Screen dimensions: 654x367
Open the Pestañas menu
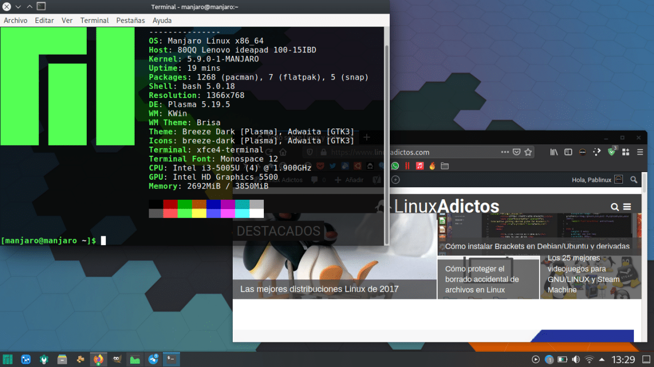point(130,20)
